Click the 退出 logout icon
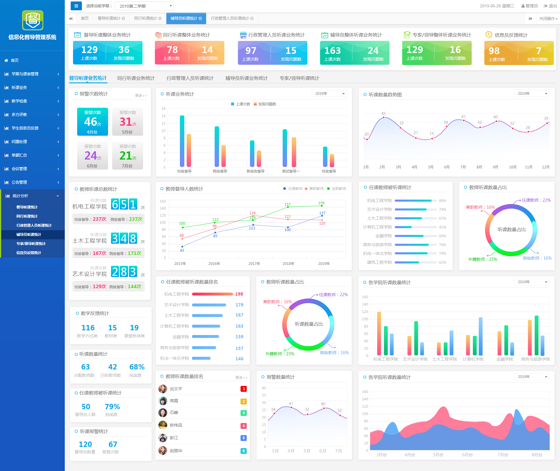Screen dimensions: 560x471 (545, 6)
